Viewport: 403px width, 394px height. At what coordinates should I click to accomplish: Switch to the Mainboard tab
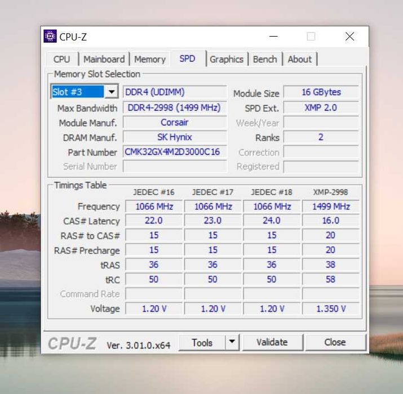tap(104, 59)
